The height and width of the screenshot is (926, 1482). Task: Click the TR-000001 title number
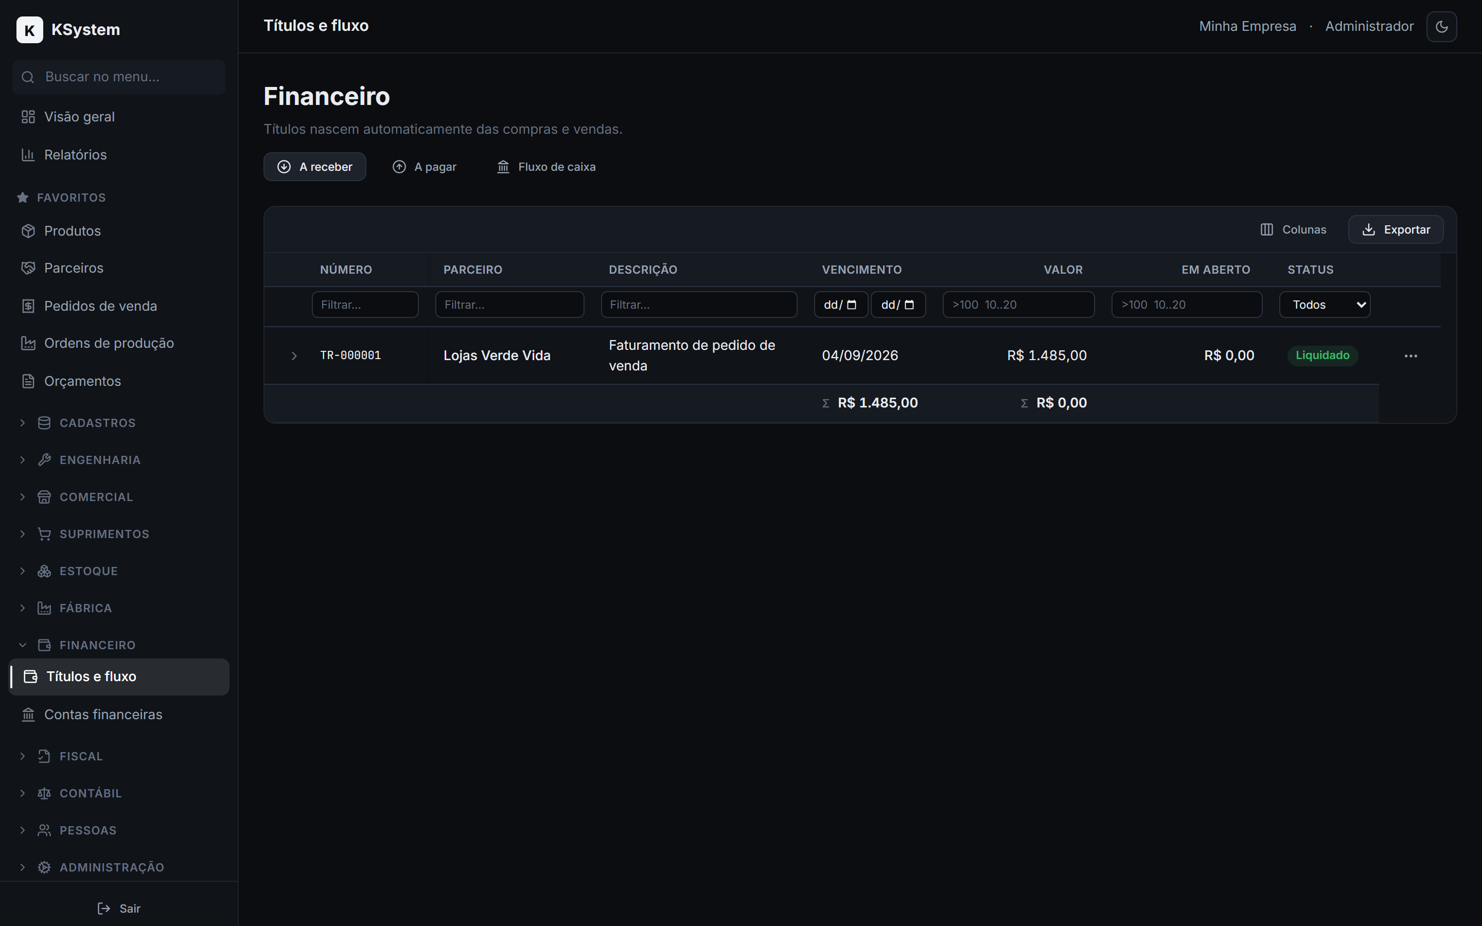[350, 356]
